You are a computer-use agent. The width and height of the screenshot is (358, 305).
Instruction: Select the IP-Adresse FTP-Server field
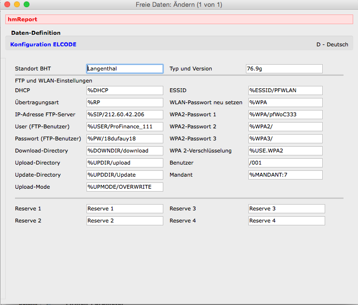[x=125, y=114]
